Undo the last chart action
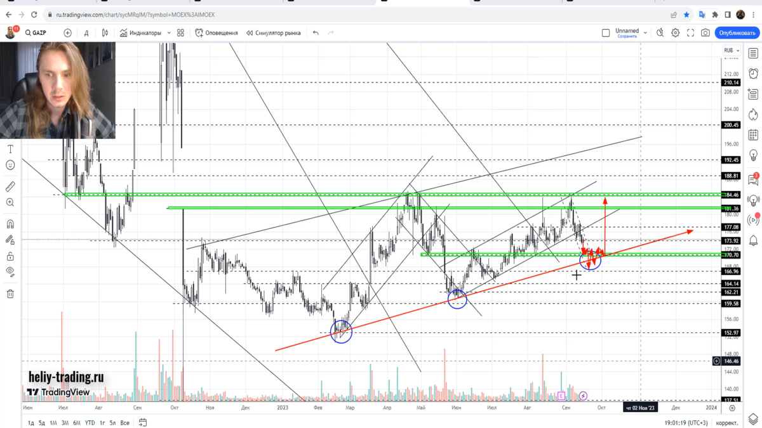762x428 pixels. tap(316, 33)
